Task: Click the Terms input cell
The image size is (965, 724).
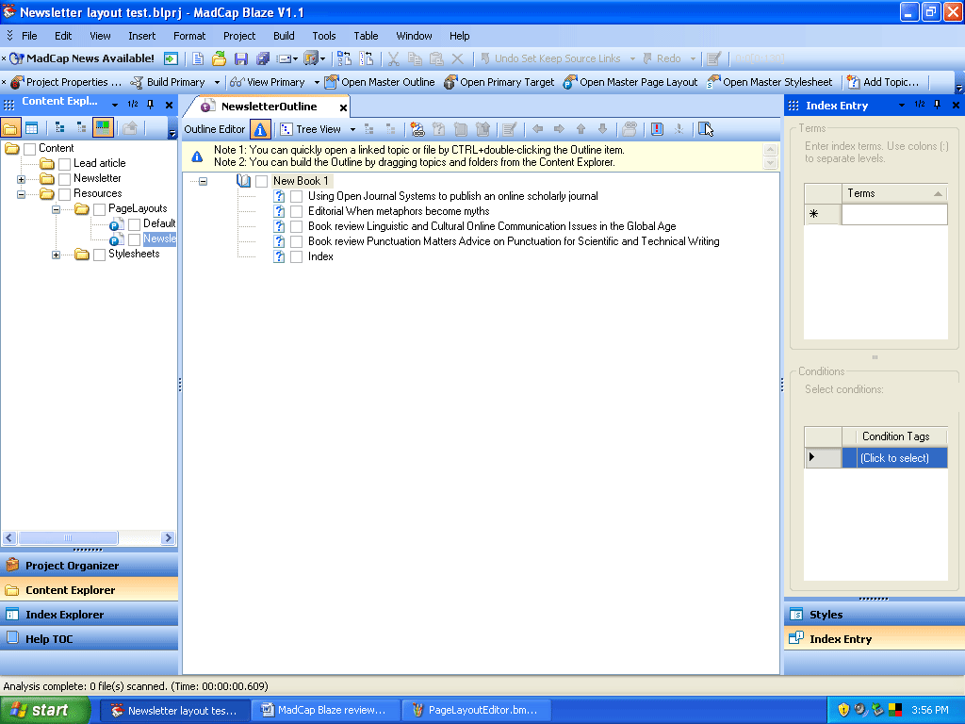Action: click(x=894, y=214)
